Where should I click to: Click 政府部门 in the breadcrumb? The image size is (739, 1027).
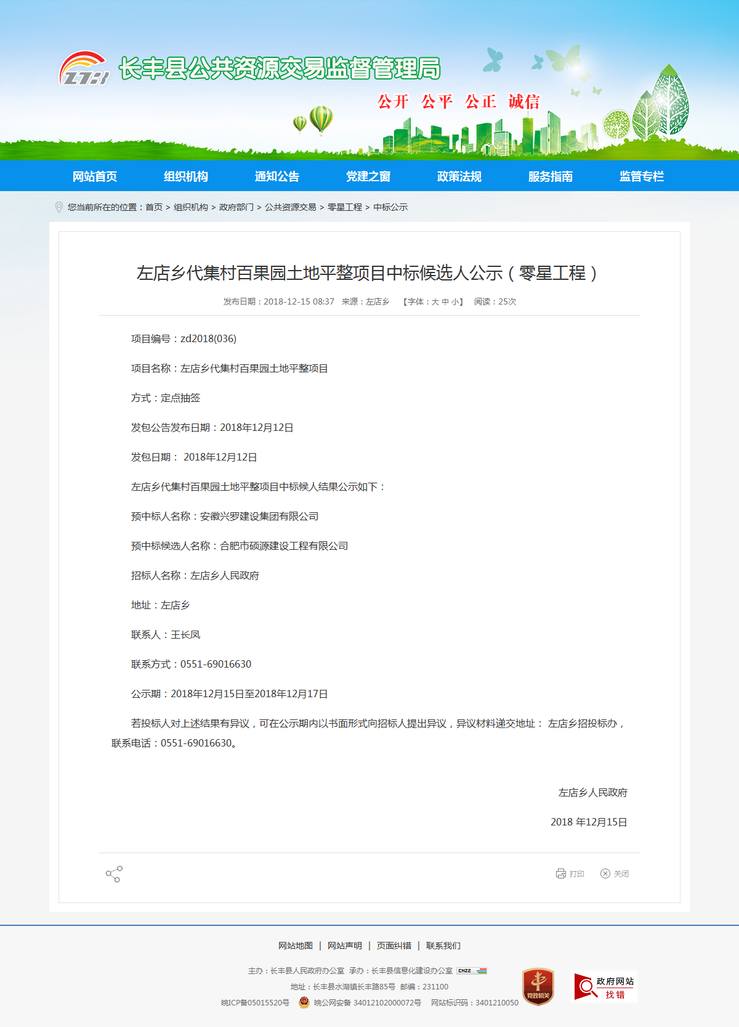pos(236,207)
